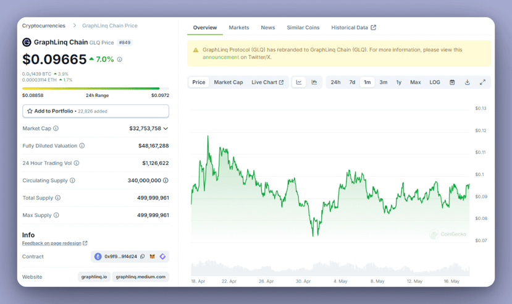The height and width of the screenshot is (304, 512).
Task: Click the MetaMask fox icon
Action: click(x=153, y=256)
